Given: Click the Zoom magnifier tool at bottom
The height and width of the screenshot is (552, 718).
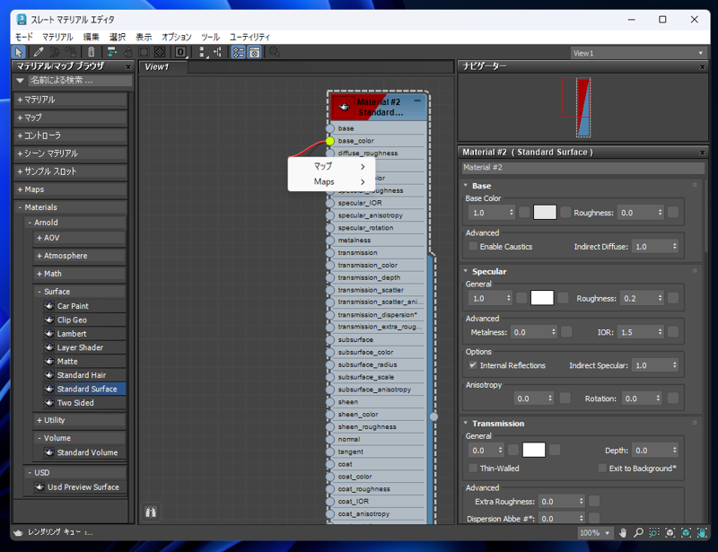Looking at the screenshot, I should 639,533.
